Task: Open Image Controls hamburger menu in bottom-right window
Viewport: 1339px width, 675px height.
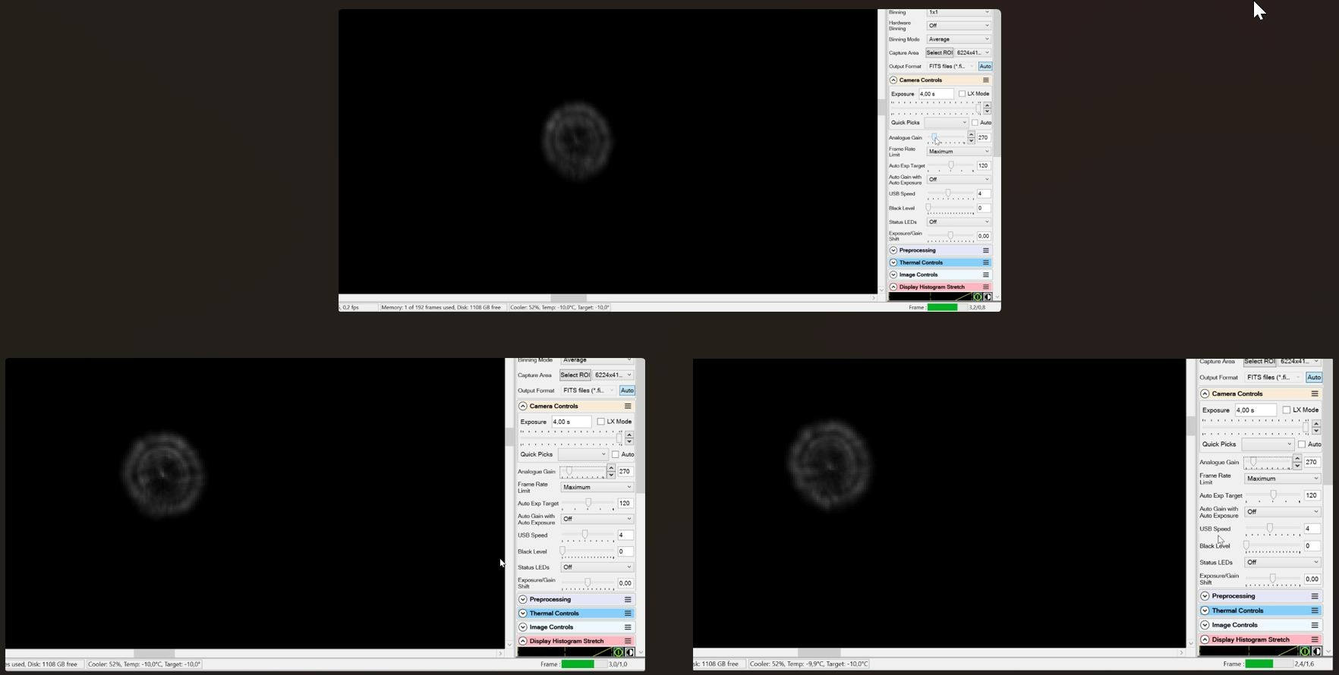Action: tap(1315, 625)
